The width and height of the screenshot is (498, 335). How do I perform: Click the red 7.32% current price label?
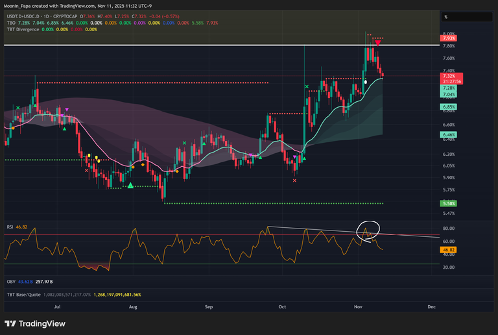pyautogui.click(x=448, y=76)
